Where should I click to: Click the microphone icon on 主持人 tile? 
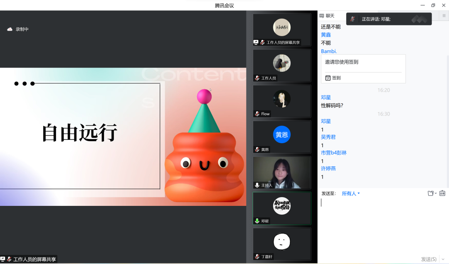click(257, 185)
